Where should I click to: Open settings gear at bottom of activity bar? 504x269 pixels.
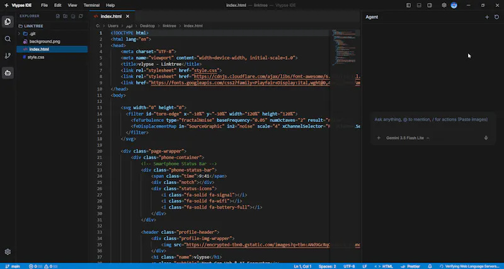click(8, 252)
